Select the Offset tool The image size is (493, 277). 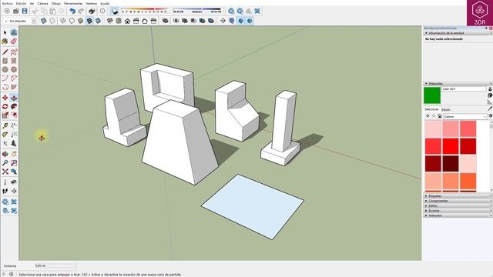(x=14, y=115)
